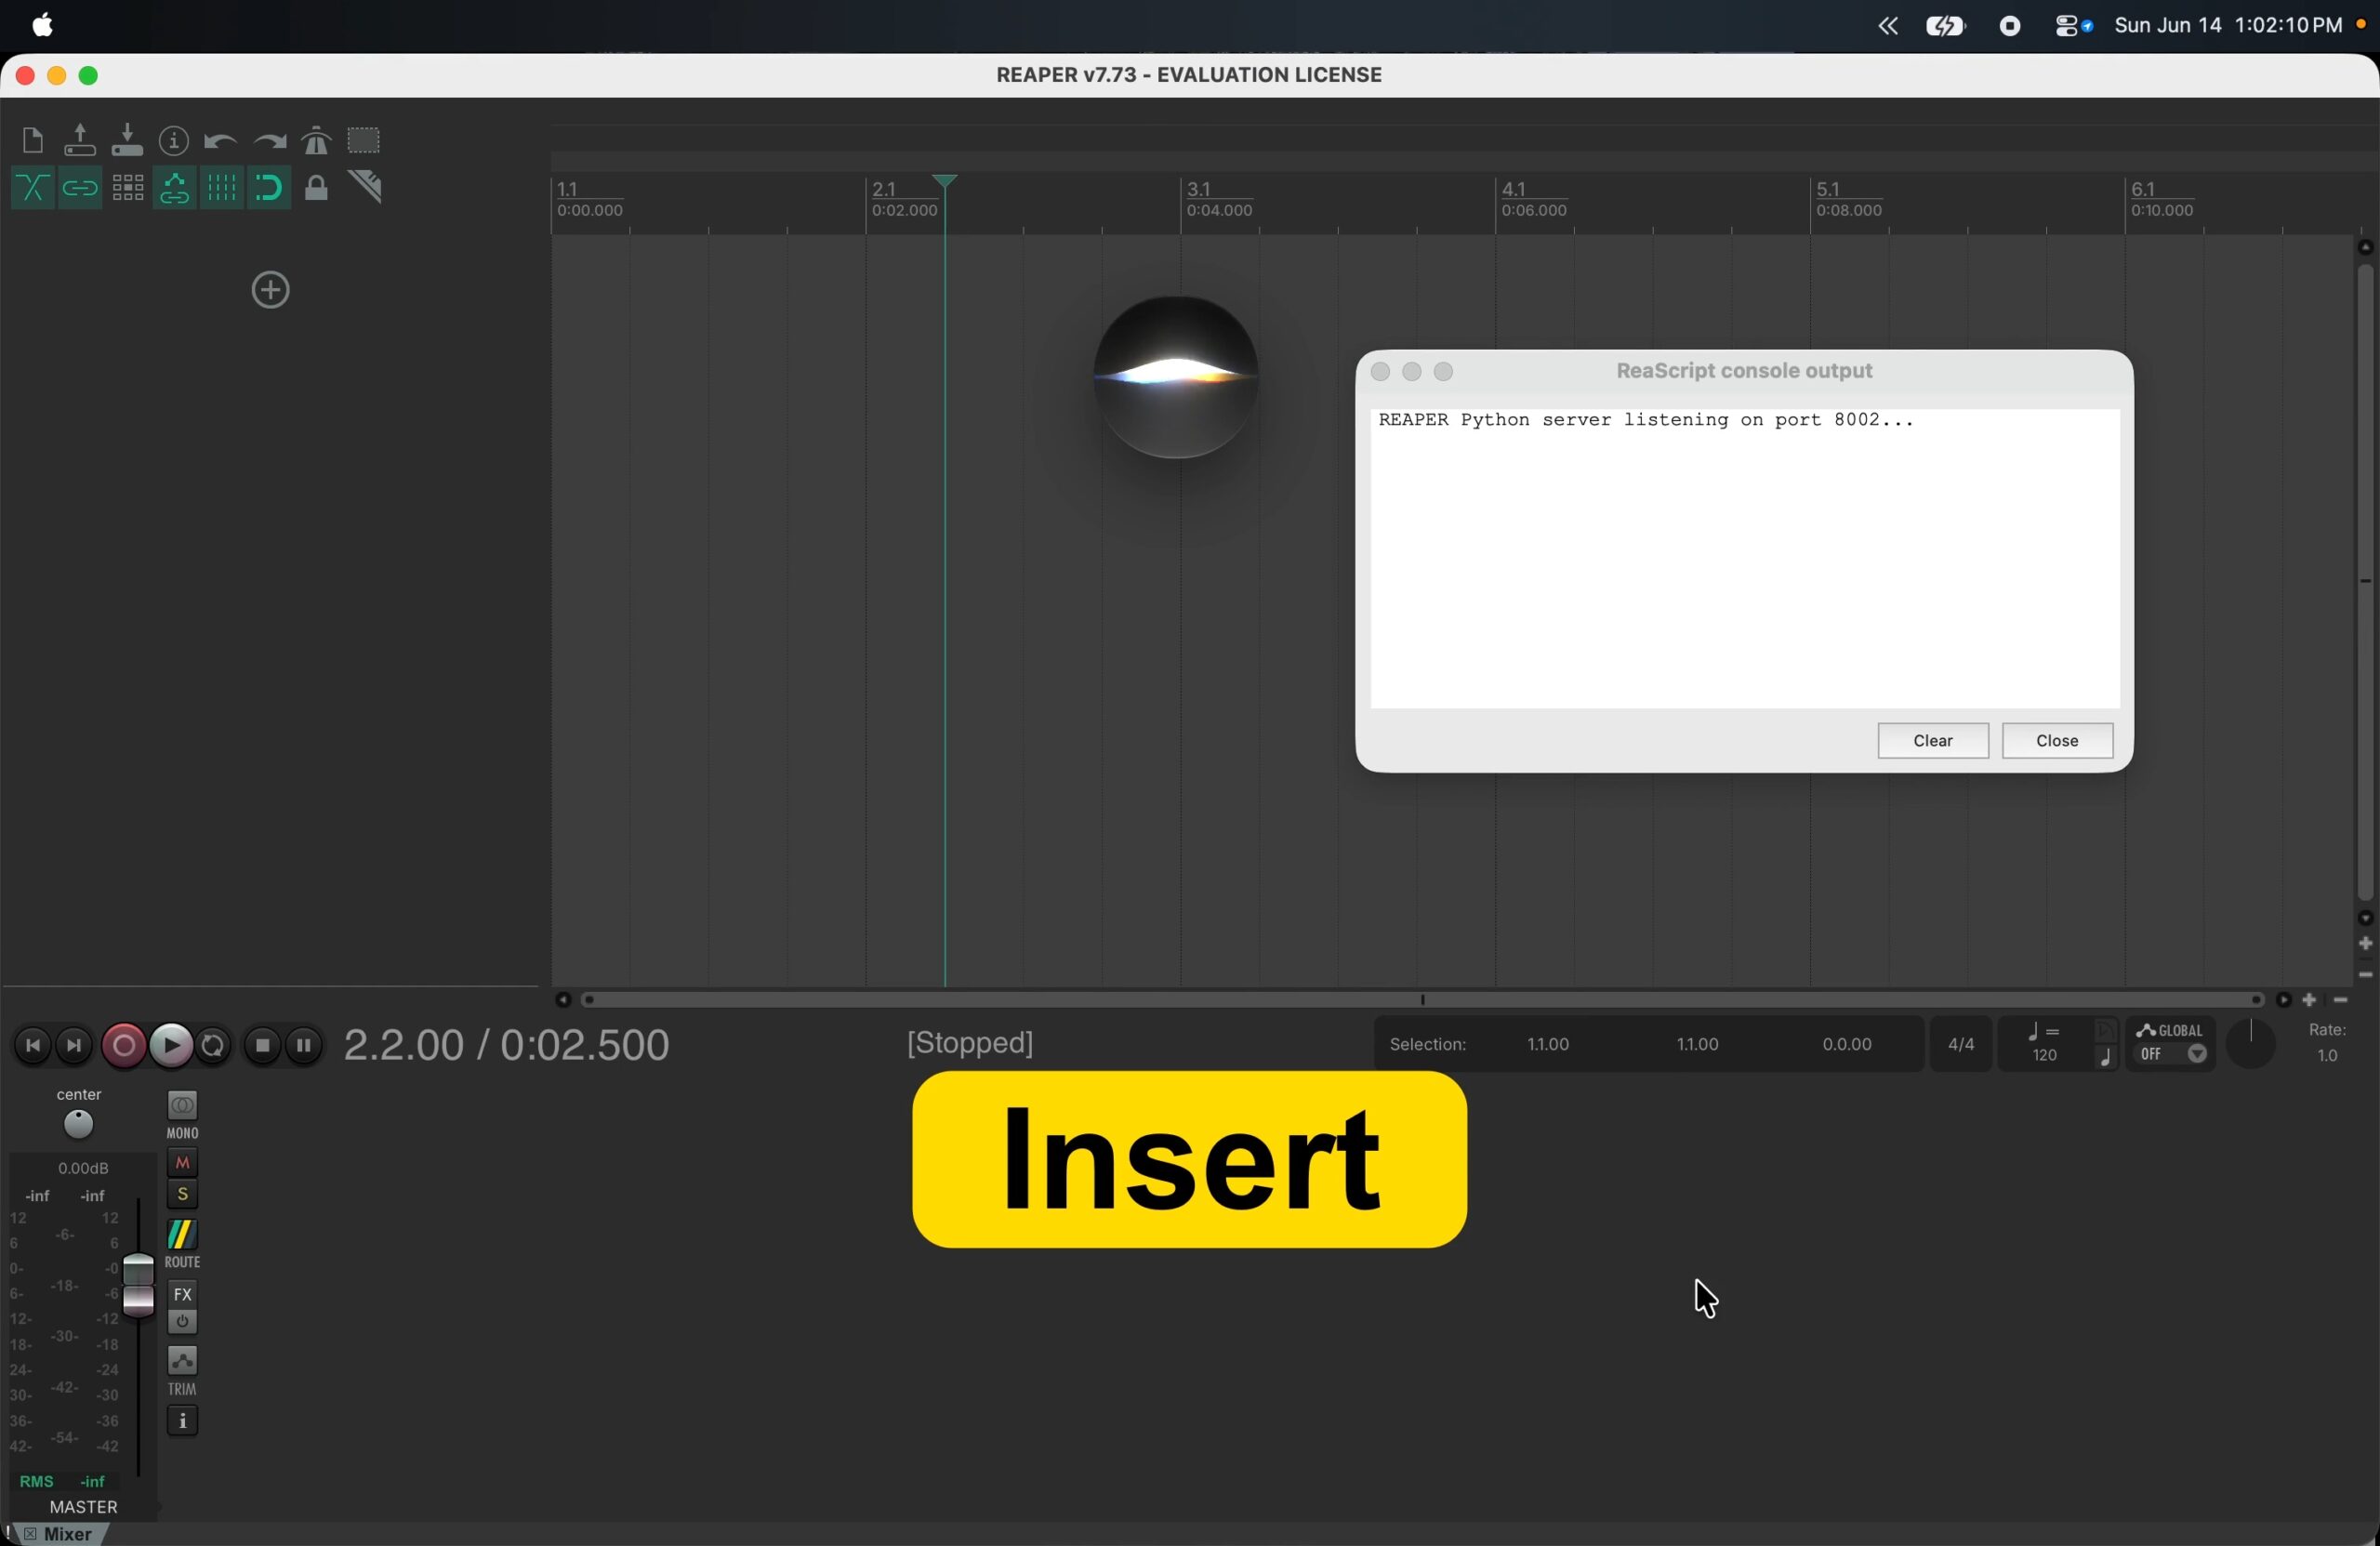The height and width of the screenshot is (1546, 2380).
Task: Mute the master track with M
Action: pos(183,1164)
